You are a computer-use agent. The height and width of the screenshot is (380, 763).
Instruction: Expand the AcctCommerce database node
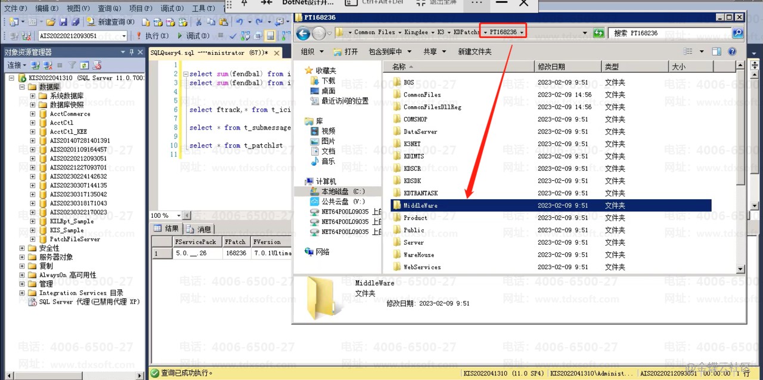point(33,114)
